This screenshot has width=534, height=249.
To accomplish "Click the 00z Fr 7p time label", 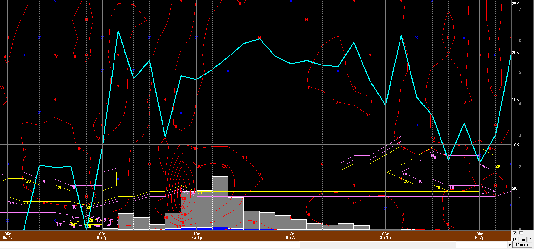I will [480, 236].
